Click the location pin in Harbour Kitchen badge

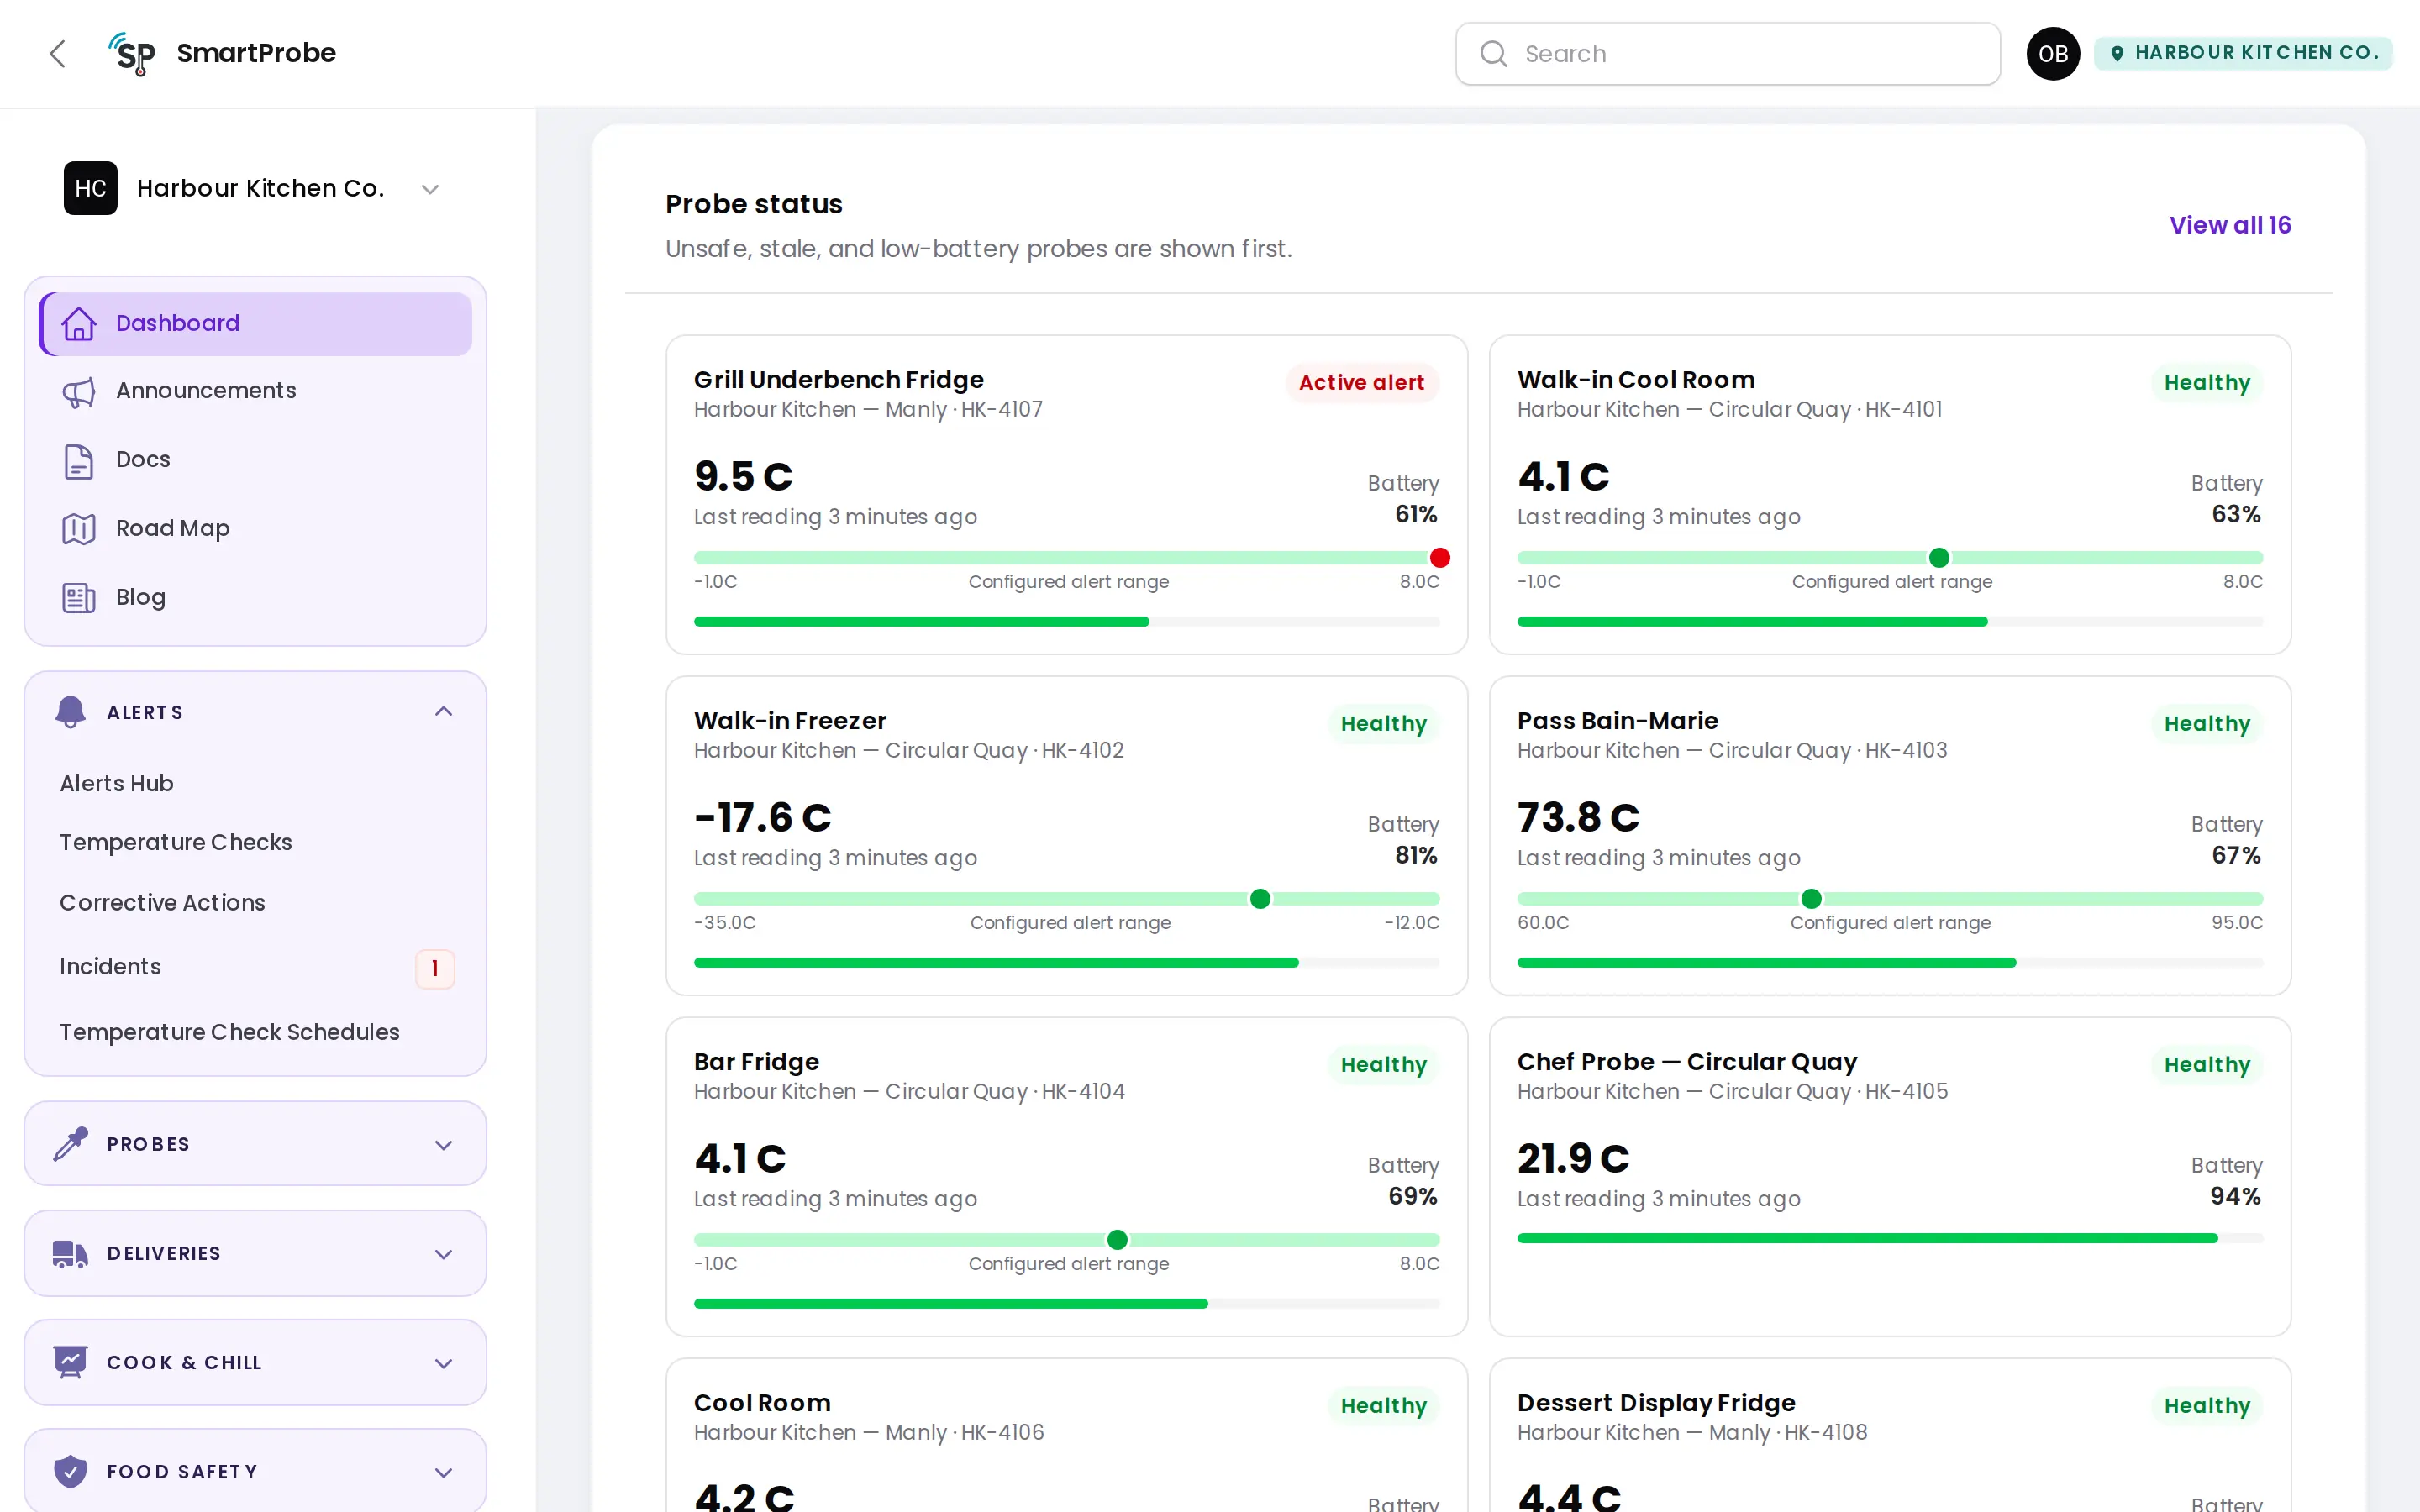2117,54
